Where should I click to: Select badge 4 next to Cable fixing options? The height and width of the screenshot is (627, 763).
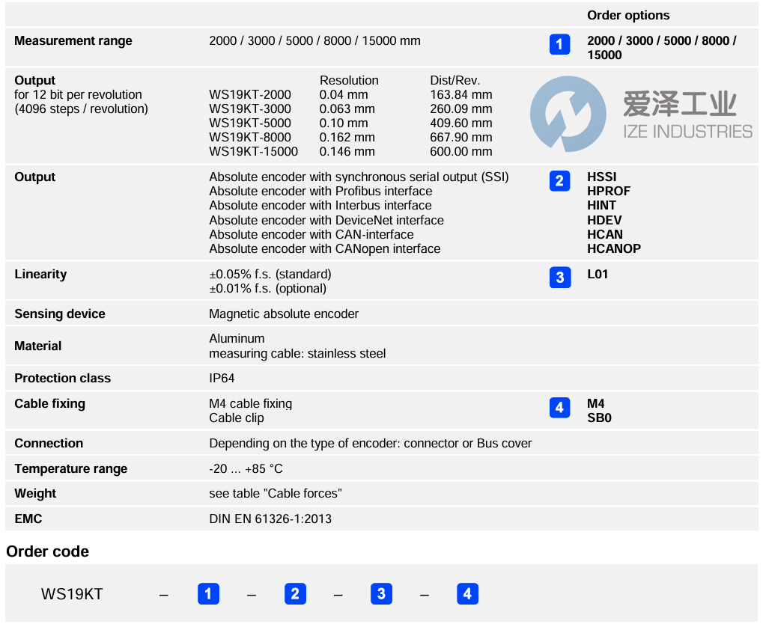[x=559, y=407]
